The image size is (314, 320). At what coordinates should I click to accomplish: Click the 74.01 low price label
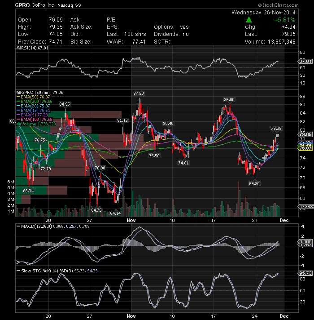183,163
